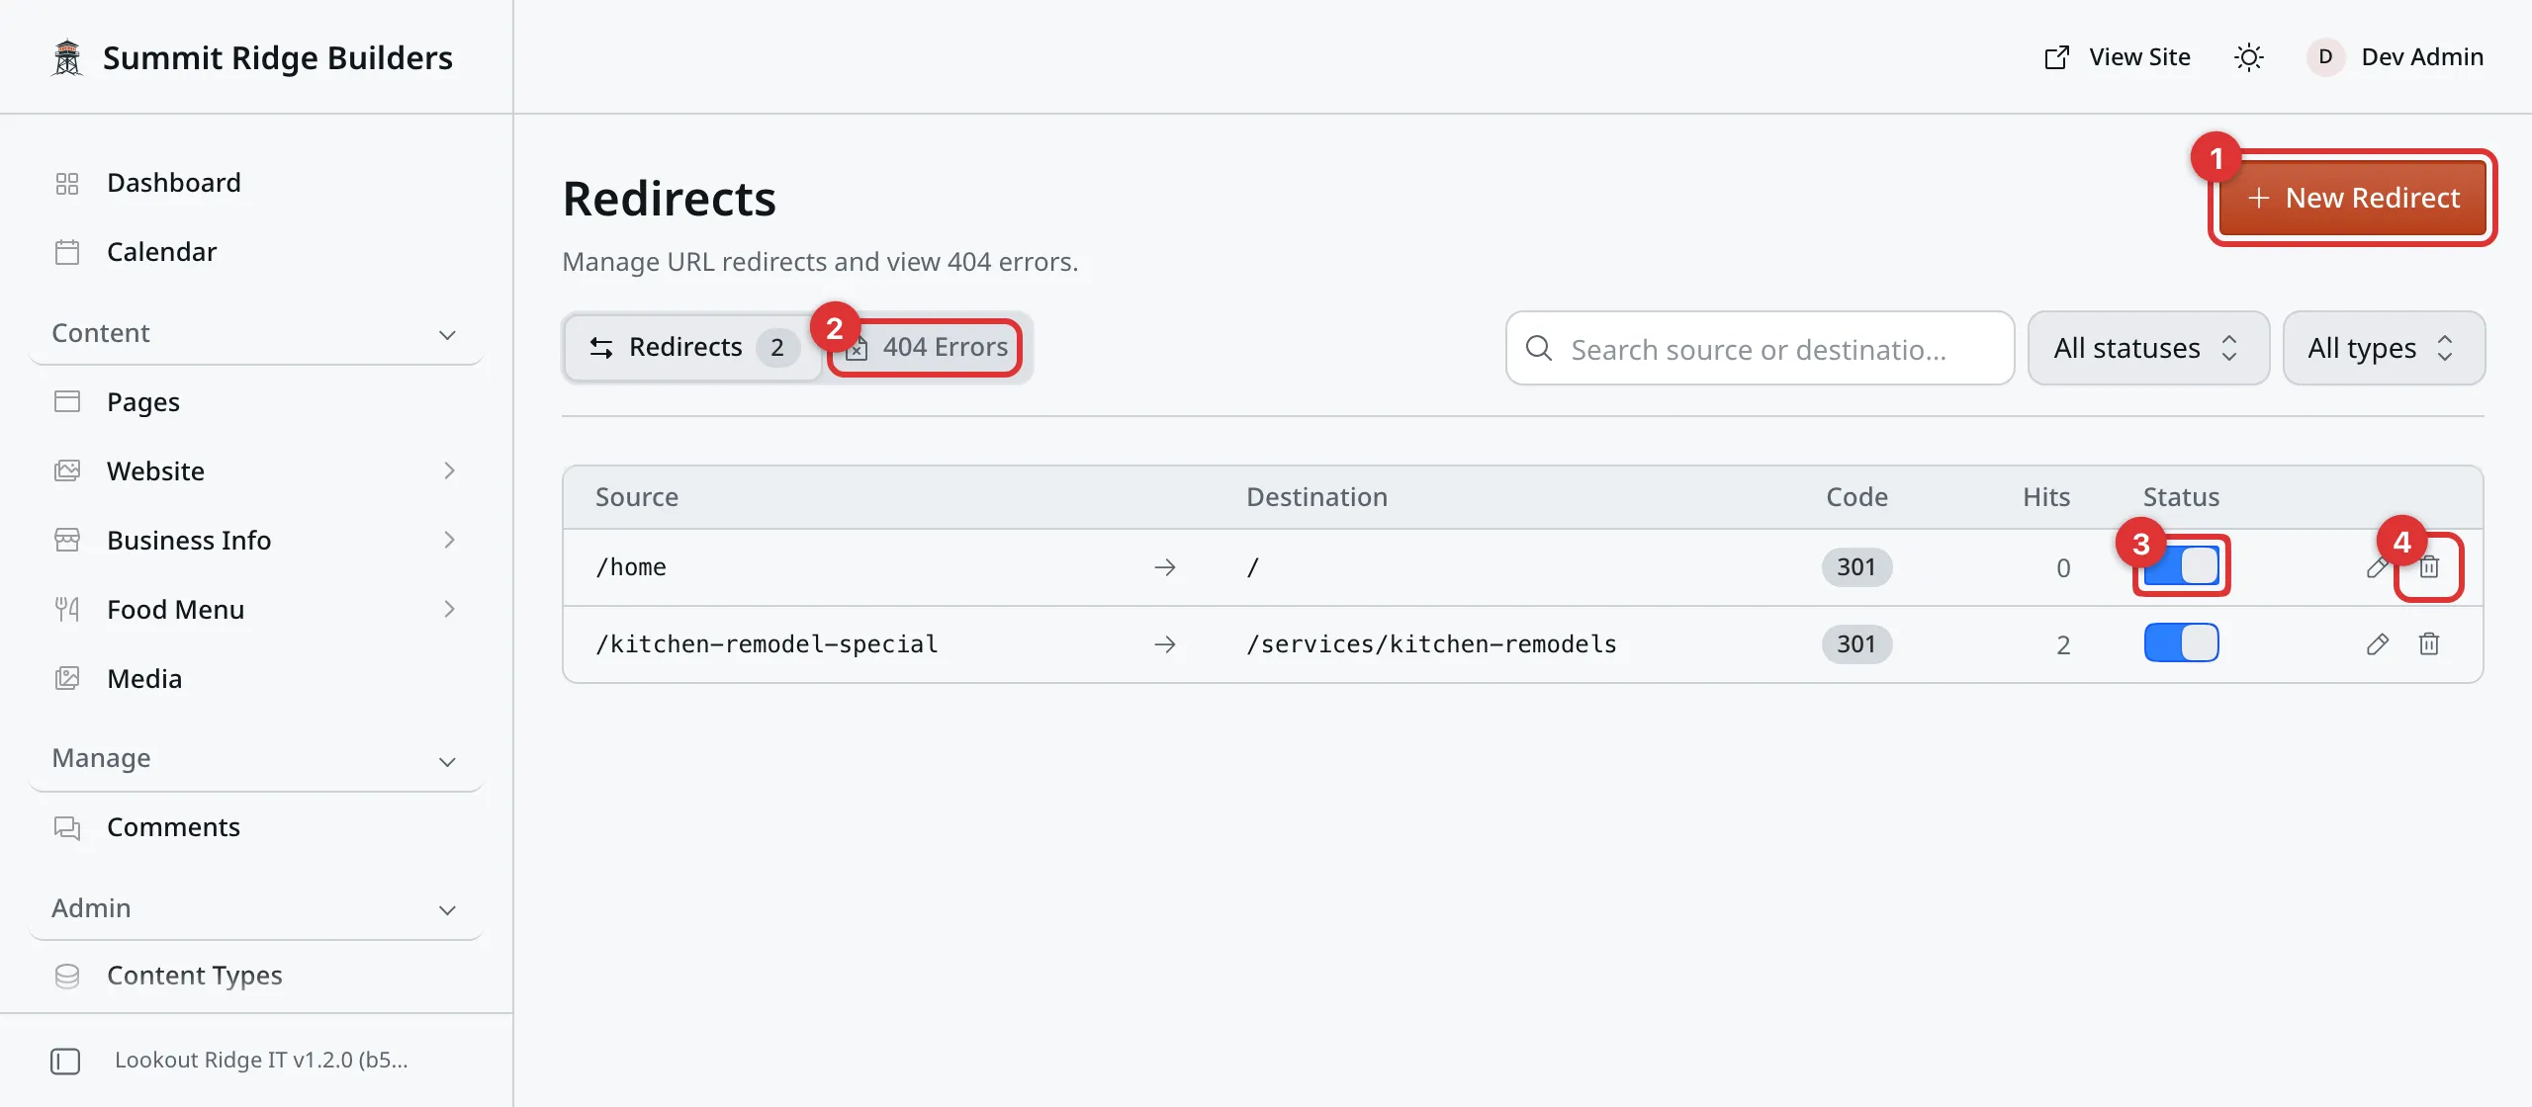This screenshot has width=2532, height=1107.
Task: Create a New Redirect
Action: (x=2353, y=198)
